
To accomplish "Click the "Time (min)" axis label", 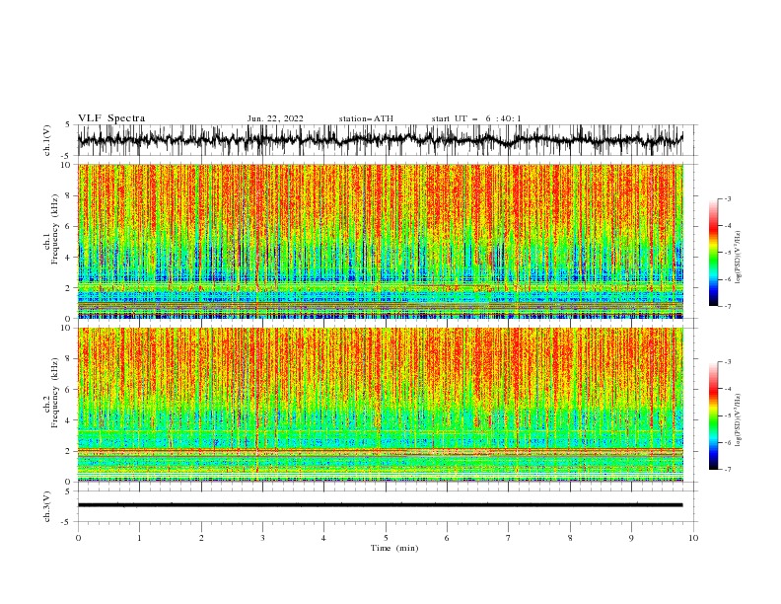I will pos(394,548).
